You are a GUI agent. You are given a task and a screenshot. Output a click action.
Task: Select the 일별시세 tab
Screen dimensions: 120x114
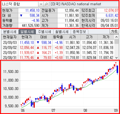[27, 32]
